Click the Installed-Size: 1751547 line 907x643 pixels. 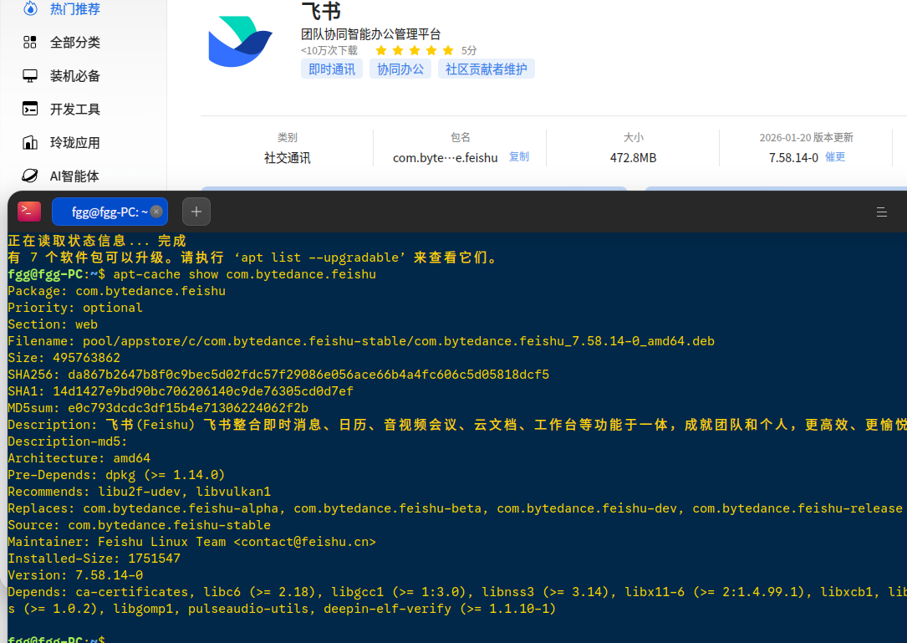coord(94,559)
